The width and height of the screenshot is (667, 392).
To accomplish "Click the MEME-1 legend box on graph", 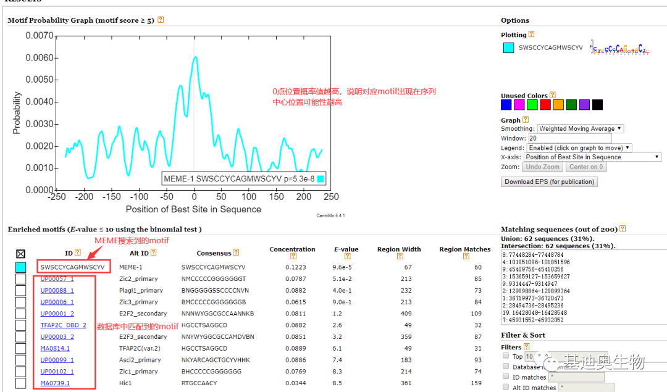I will click(x=244, y=179).
